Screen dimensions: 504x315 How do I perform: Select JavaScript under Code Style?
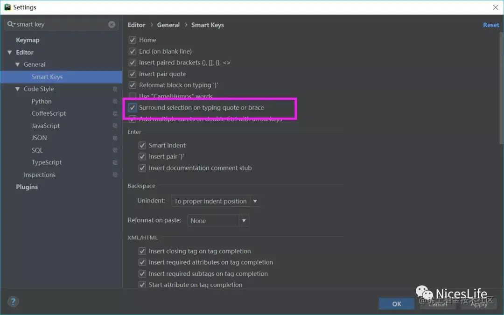click(x=45, y=126)
